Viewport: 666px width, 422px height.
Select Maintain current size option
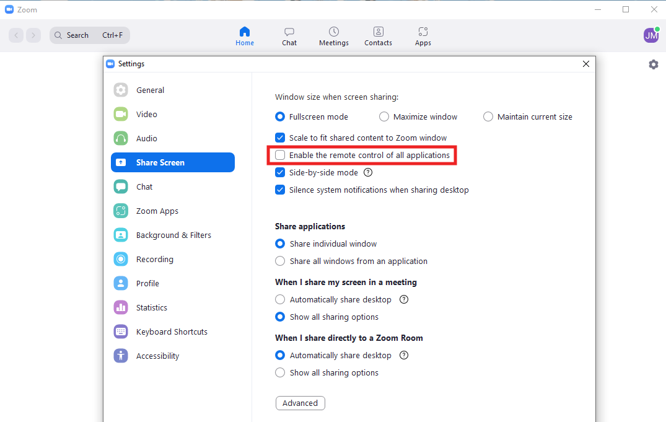488,116
